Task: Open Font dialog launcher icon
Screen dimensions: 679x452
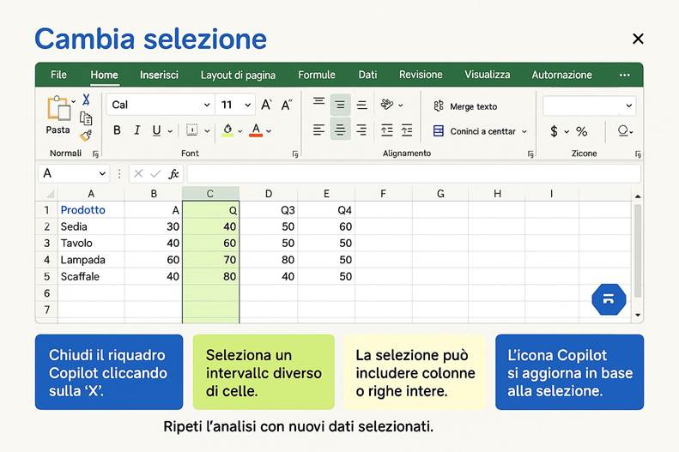Action: point(295,154)
